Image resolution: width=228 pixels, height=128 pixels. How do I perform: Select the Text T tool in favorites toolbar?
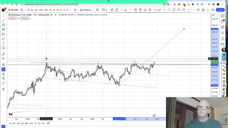[169, 10]
